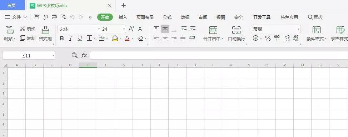Click the Home page (首页) button
Viewport: 348px width, 137px height.
coord(13,5)
